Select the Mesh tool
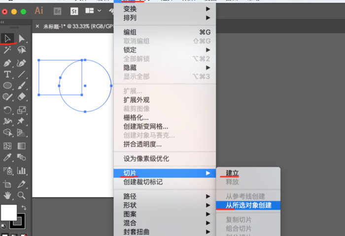345x236 pixels. (x=7, y=146)
